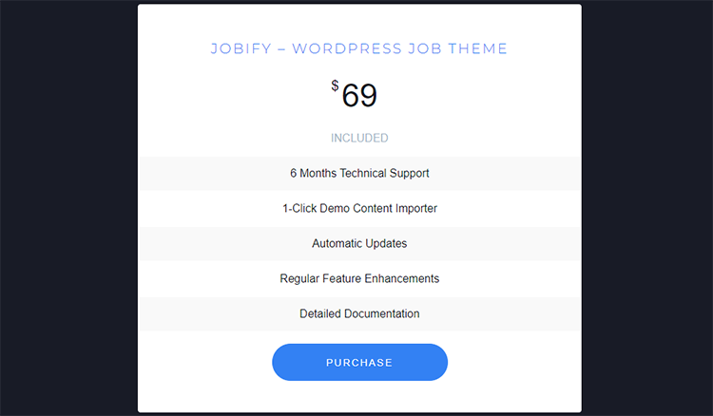Screen dimensions: 713x416
Task: Select the 'Jobify – WordPress Job Theme' title
Action: [x=359, y=48]
